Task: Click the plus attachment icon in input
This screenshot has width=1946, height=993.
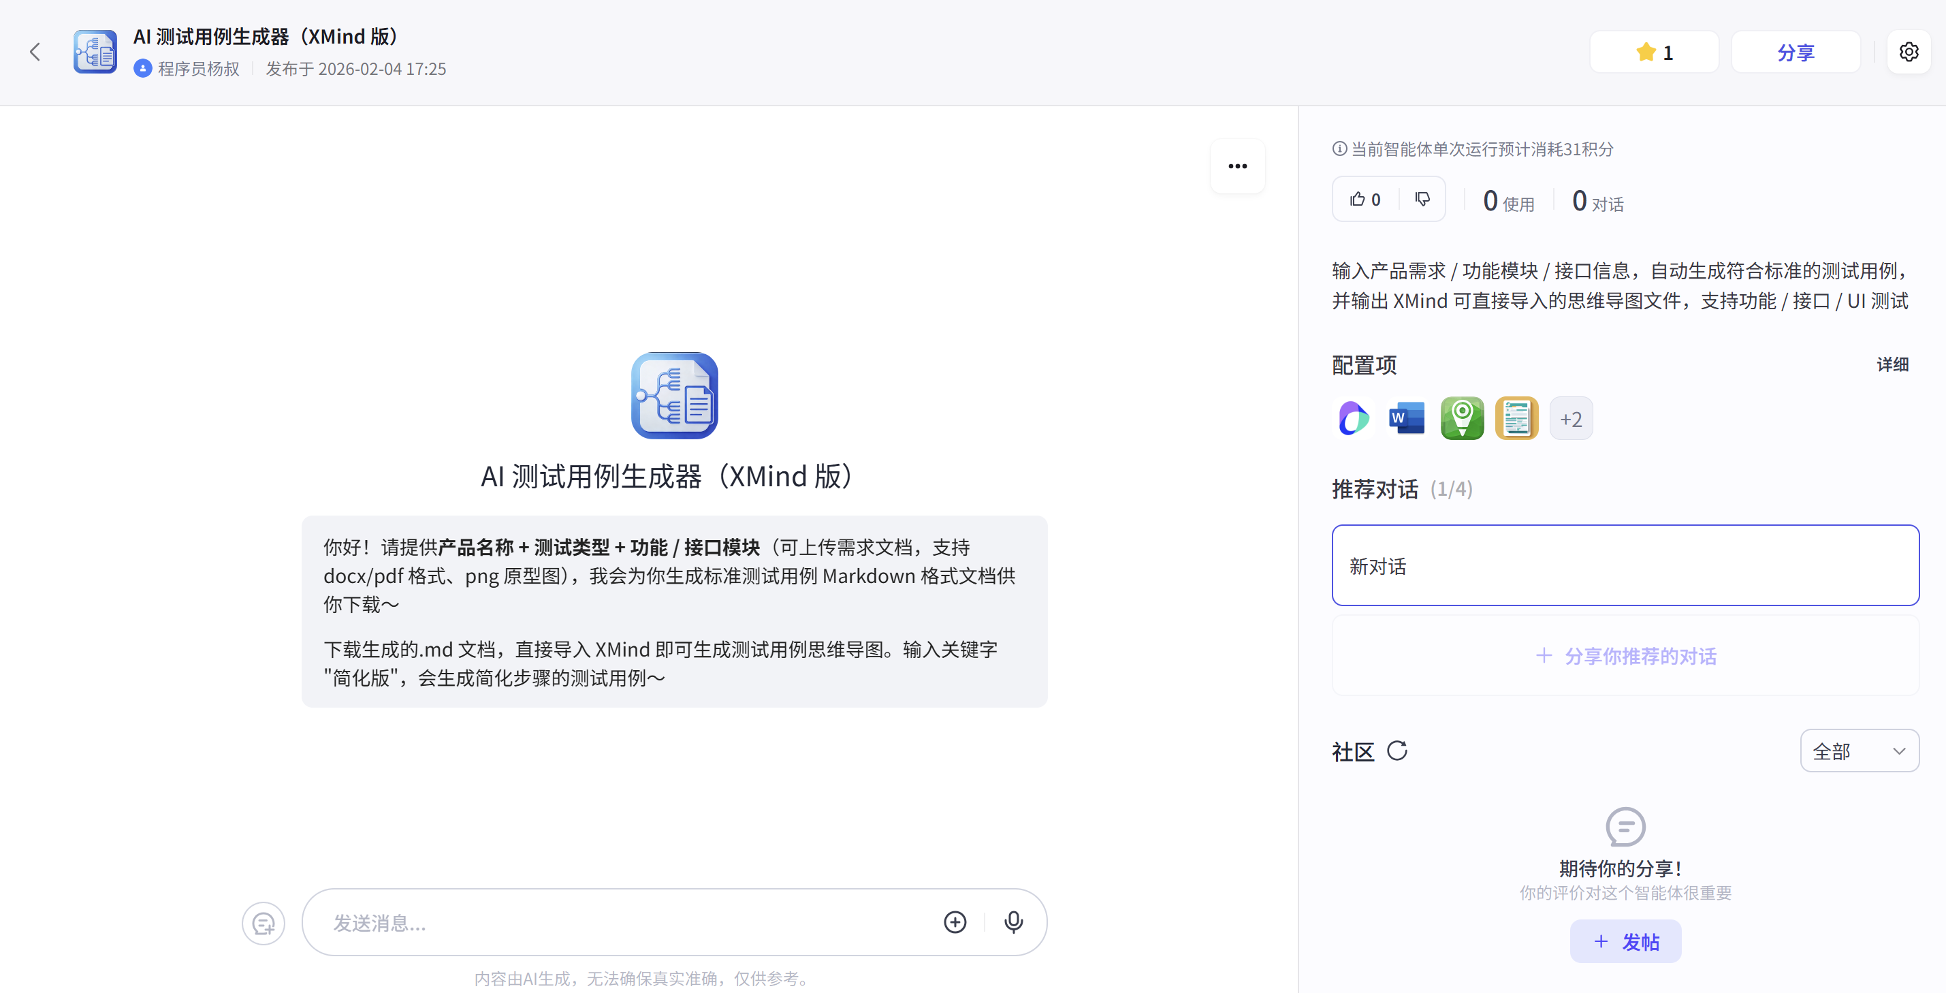Action: pos(955,923)
